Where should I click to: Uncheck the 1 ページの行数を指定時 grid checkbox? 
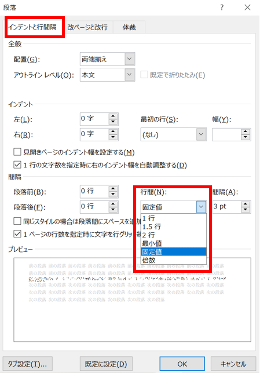pos(17,234)
